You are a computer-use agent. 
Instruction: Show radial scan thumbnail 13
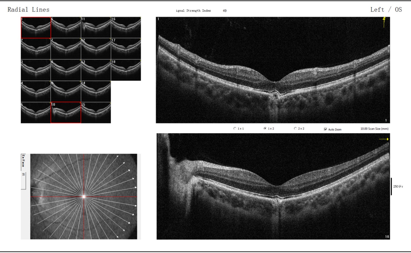coord(96,70)
